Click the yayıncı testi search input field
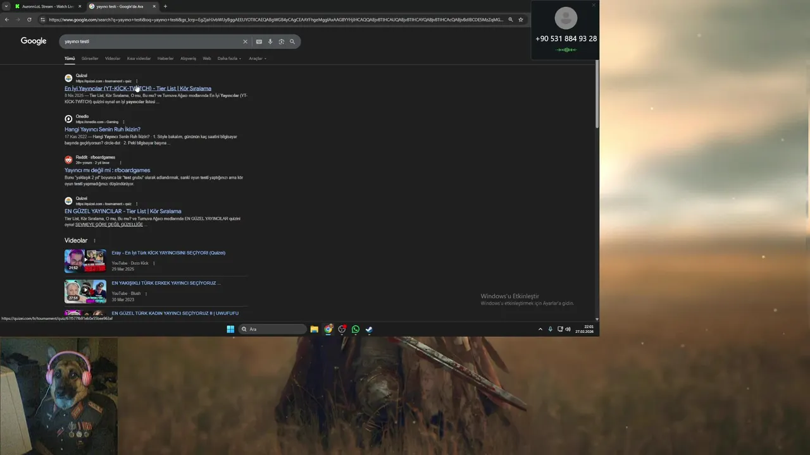The height and width of the screenshot is (455, 810). tap(152, 42)
